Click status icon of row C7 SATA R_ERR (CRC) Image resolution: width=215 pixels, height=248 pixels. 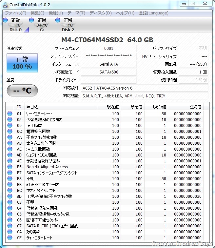[10, 226]
